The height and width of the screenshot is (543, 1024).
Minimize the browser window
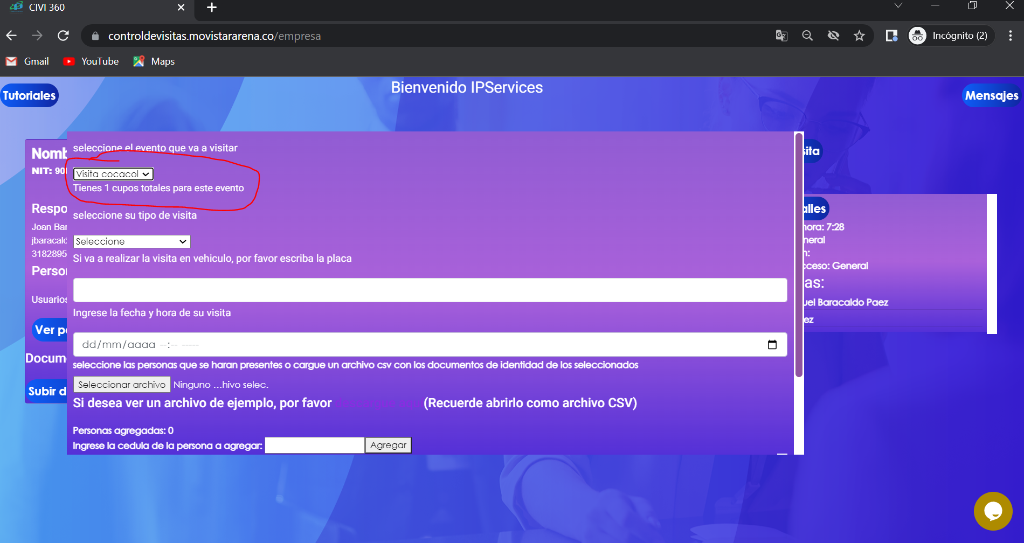pos(936,5)
